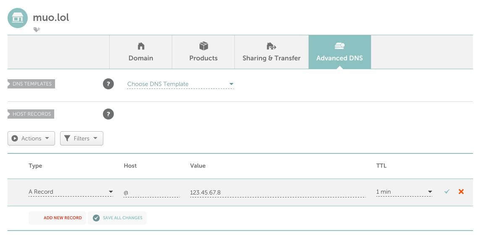Click the HOST RECORDS section label
The width and height of the screenshot is (478, 236).
point(31,114)
